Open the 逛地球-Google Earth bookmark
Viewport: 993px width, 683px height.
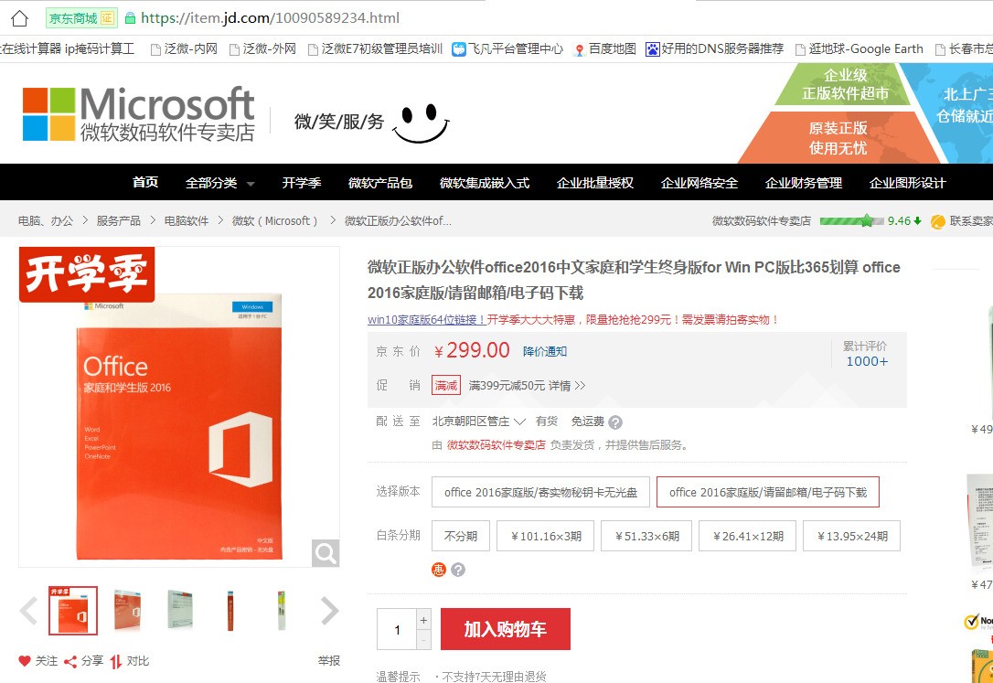[859, 48]
